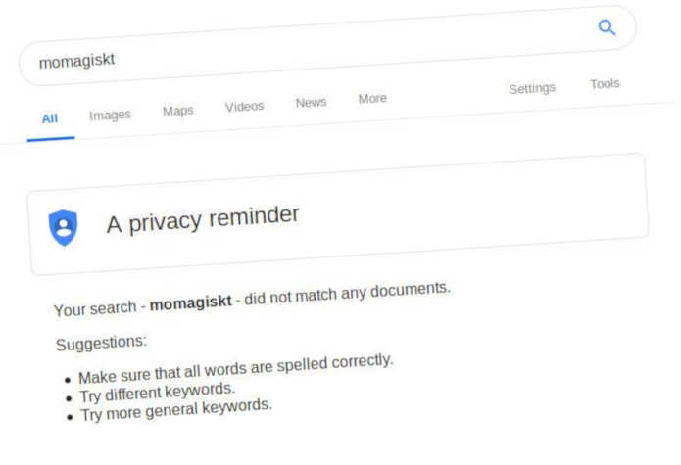681x465 pixels.
Task: Switch to the Images tab
Action: click(110, 115)
